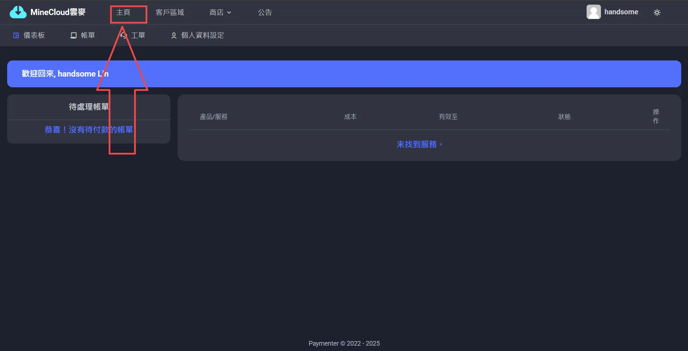Click the invoice icon beside 帳單
Image resolution: width=688 pixels, height=351 pixels.
tap(73, 35)
